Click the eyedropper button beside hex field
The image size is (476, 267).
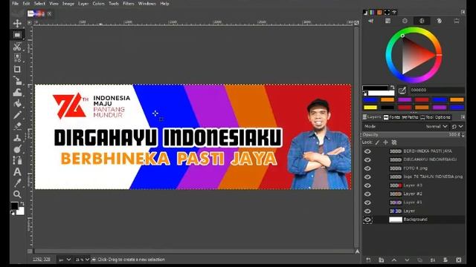(402, 90)
